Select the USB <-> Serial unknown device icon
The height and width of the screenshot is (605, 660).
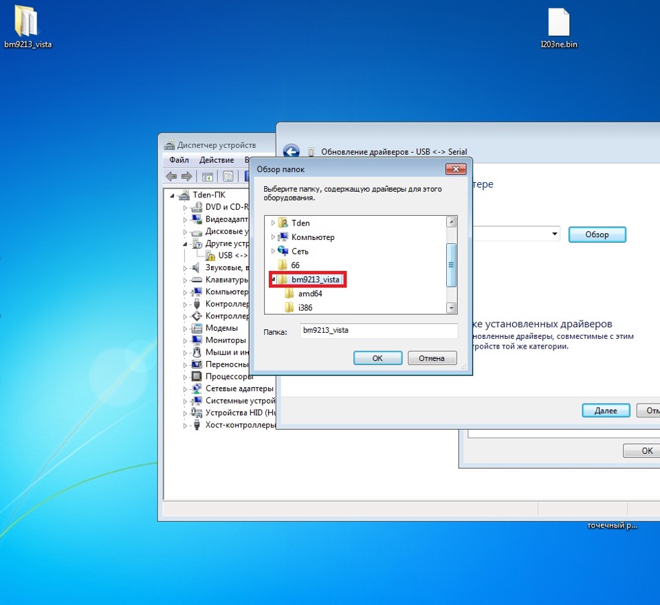210,255
